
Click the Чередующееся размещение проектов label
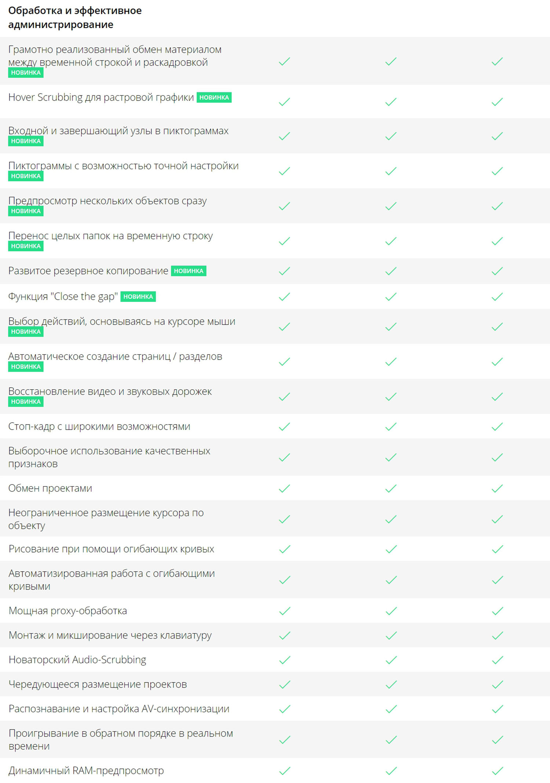pos(98,684)
